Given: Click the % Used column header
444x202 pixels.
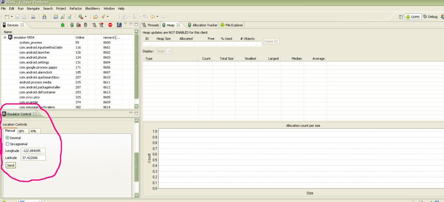Looking at the screenshot, I should (223, 39).
